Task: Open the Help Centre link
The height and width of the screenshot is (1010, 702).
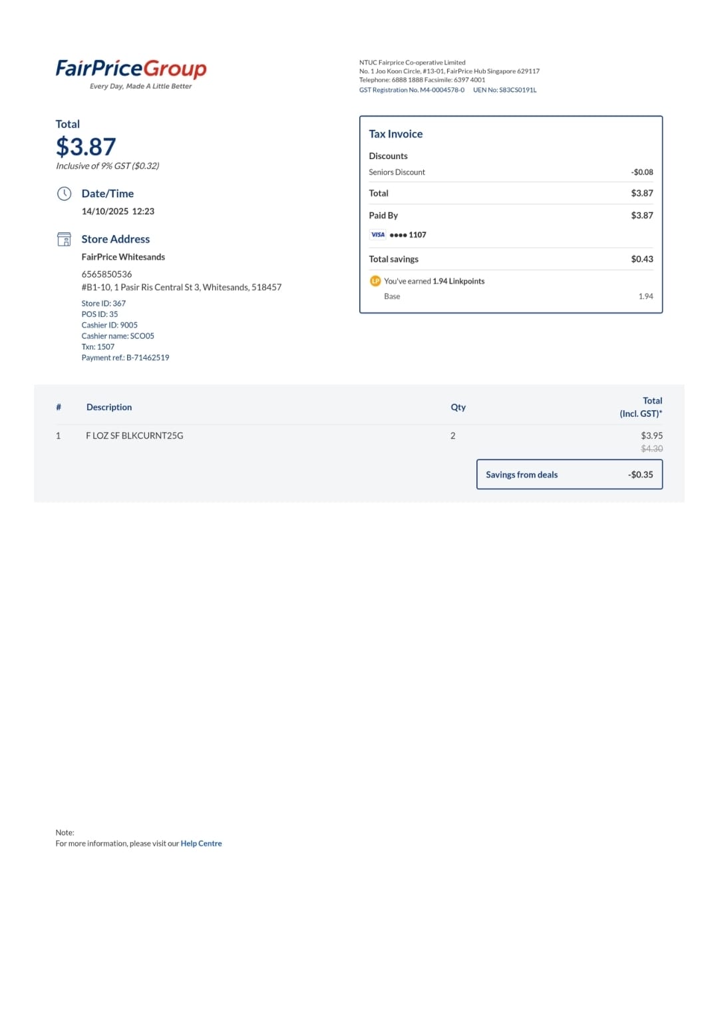Action: coord(201,844)
